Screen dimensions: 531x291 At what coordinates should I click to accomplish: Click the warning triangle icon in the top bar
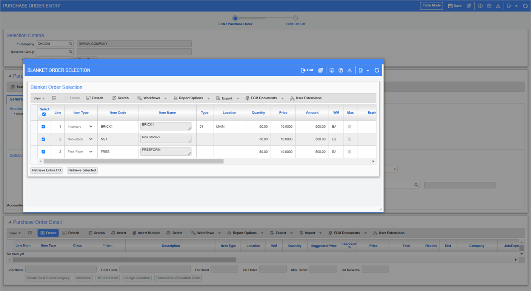pos(498,6)
